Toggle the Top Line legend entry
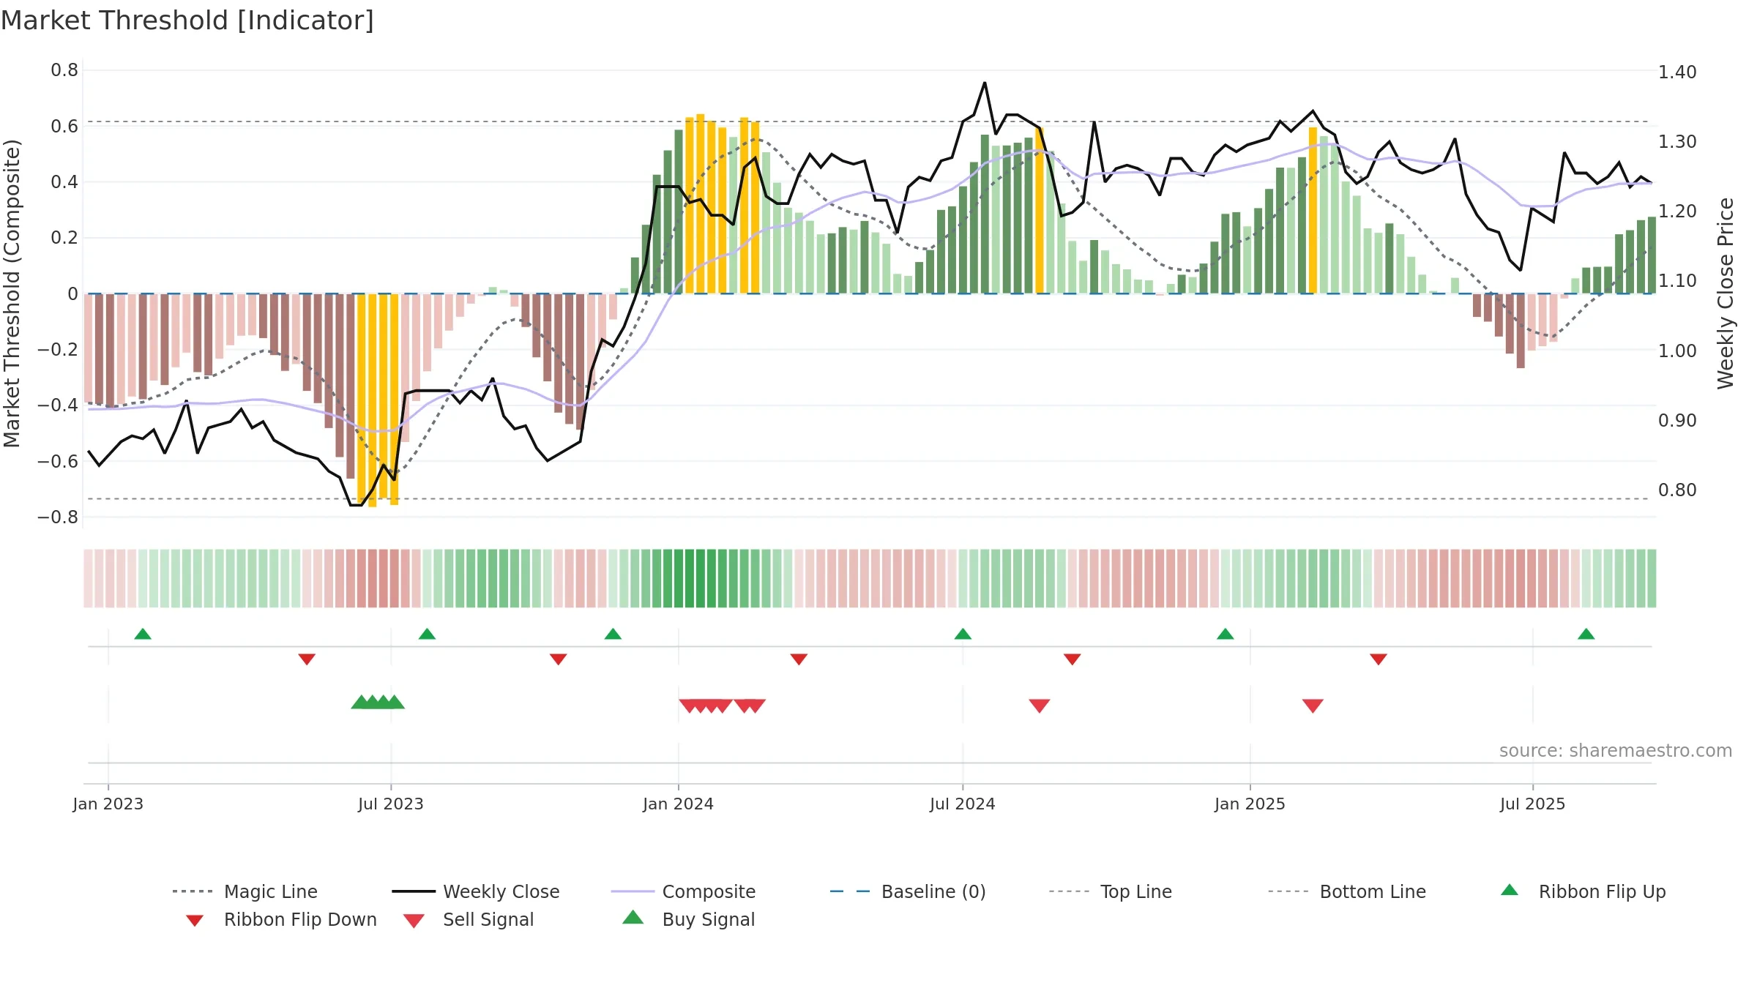The image size is (1757, 988). coord(1110,891)
